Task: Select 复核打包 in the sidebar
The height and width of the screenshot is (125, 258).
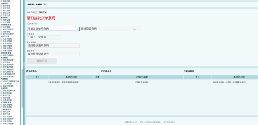Action: click(x=6, y=95)
